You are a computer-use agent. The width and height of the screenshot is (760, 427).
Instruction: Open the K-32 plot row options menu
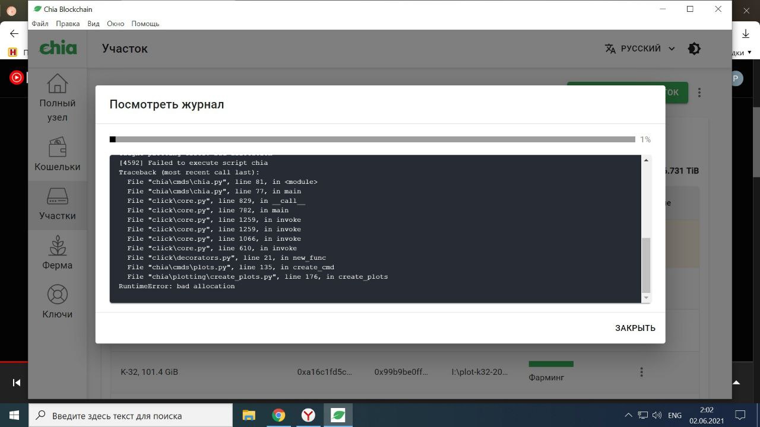[641, 372]
